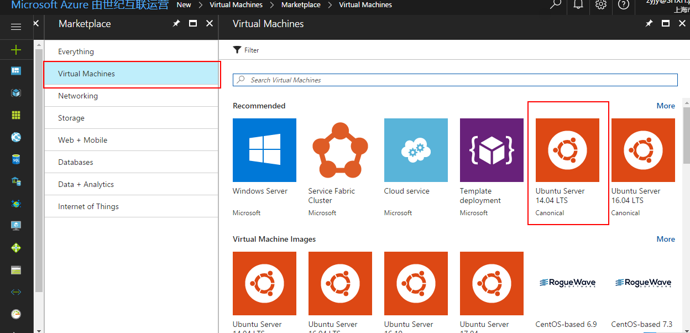690x333 pixels.
Task: Open the green diamond Load balancers icon
Action: click(16, 248)
